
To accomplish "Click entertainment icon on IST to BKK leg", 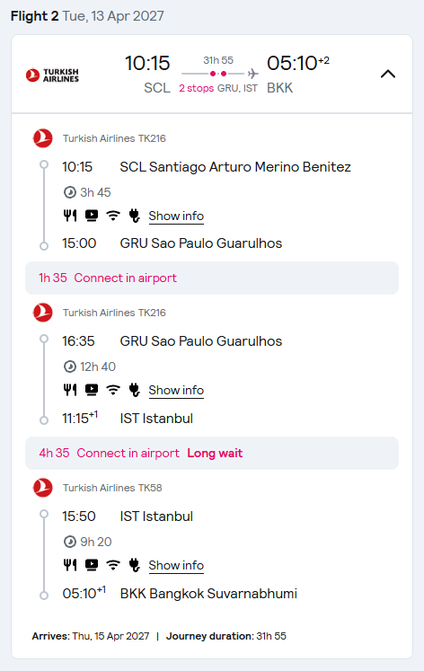I will coord(92,565).
